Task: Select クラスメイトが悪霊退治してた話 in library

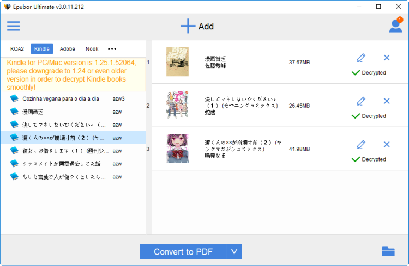Action: pyautogui.click(x=74, y=164)
